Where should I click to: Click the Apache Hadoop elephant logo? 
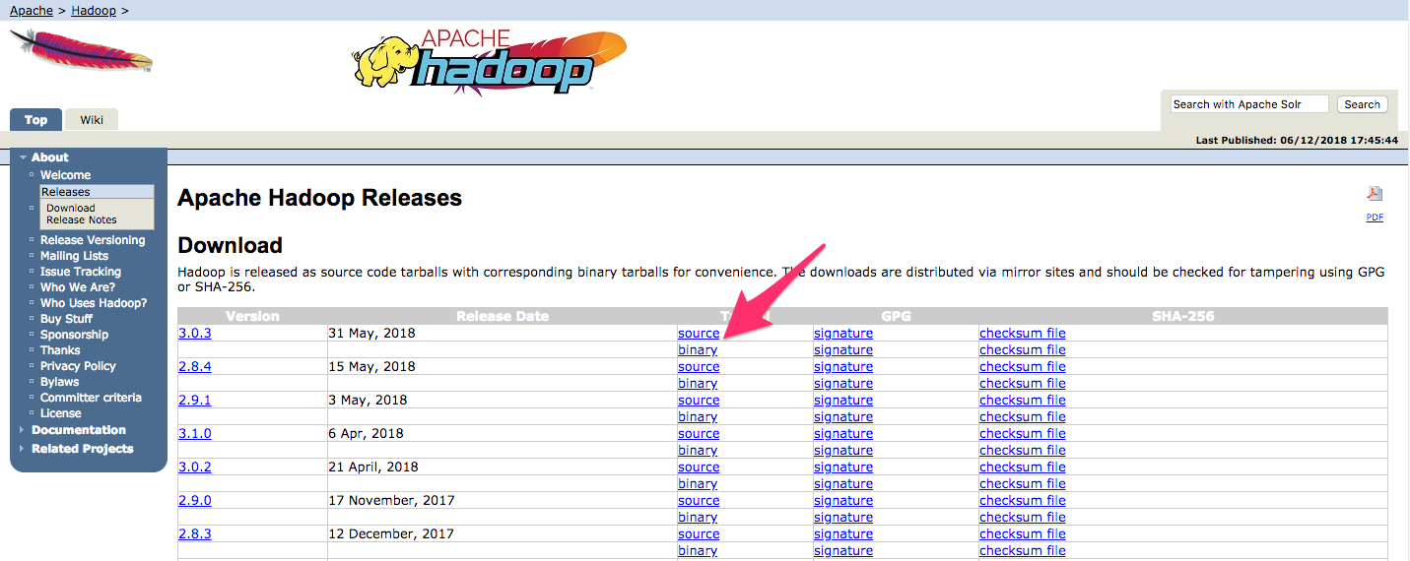489,61
